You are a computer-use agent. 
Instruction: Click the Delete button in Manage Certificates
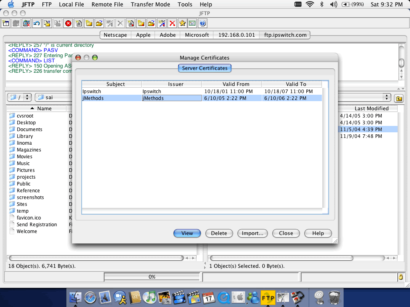(219, 233)
